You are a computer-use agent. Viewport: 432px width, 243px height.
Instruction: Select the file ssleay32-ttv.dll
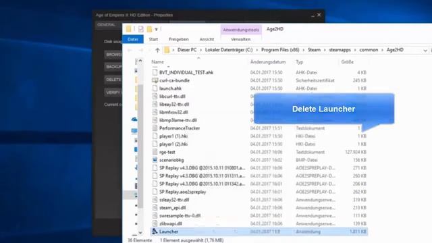pos(174,200)
